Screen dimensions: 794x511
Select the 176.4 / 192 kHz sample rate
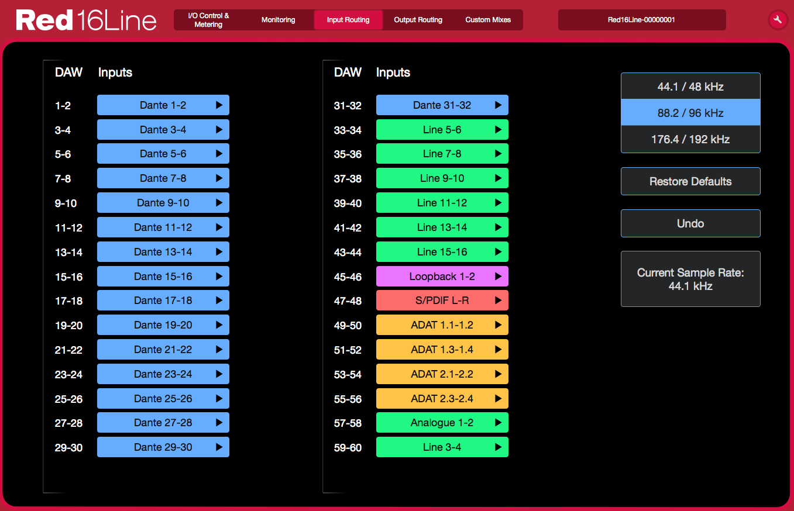click(x=690, y=140)
